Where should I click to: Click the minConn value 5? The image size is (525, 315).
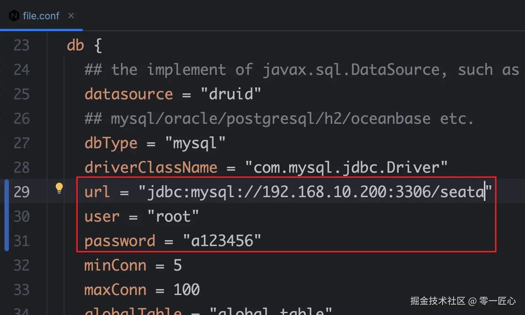click(x=178, y=266)
